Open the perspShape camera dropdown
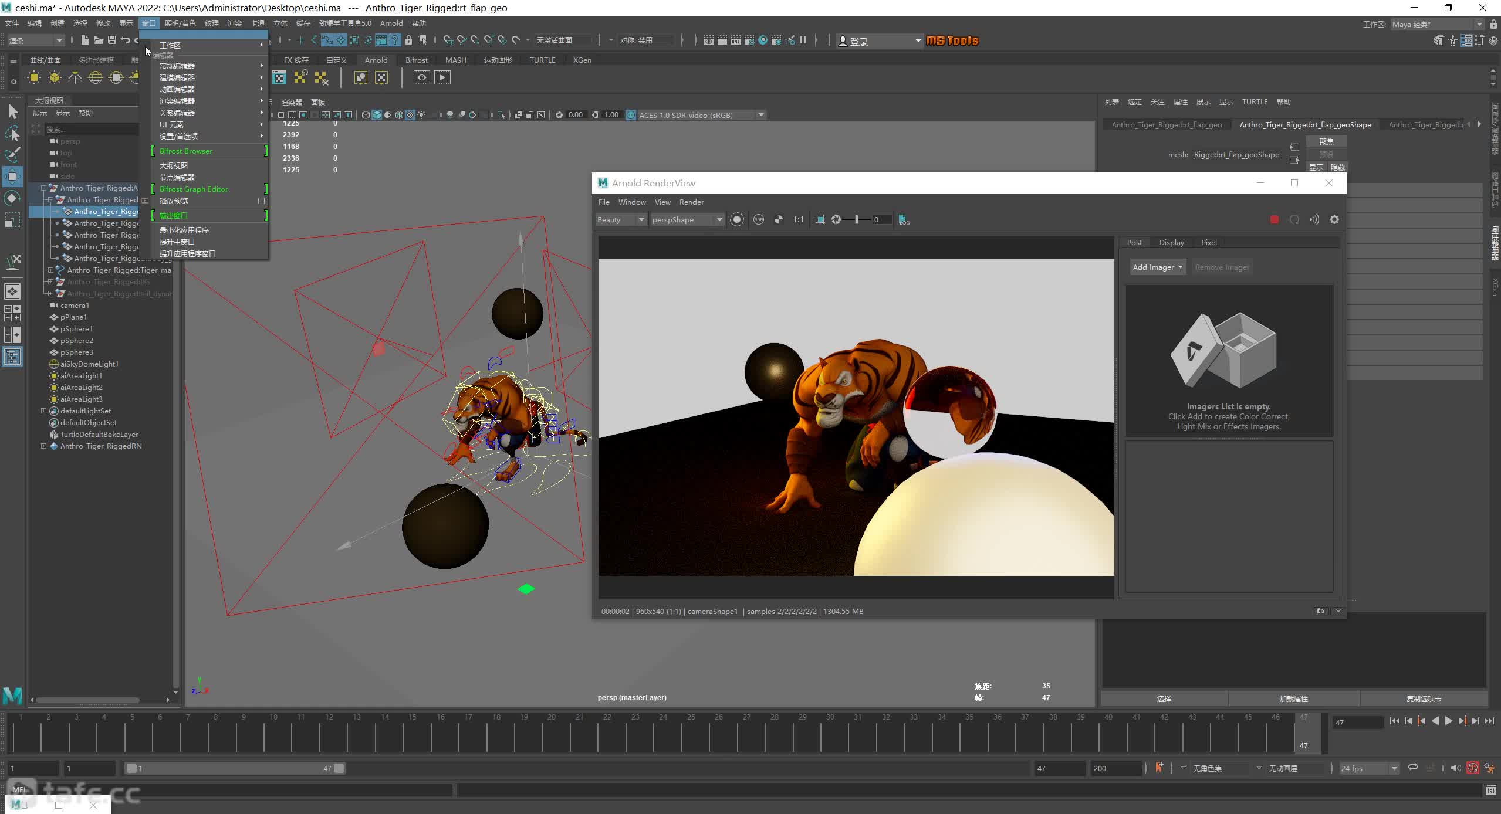Screen dimensions: 1501x814 687,219
